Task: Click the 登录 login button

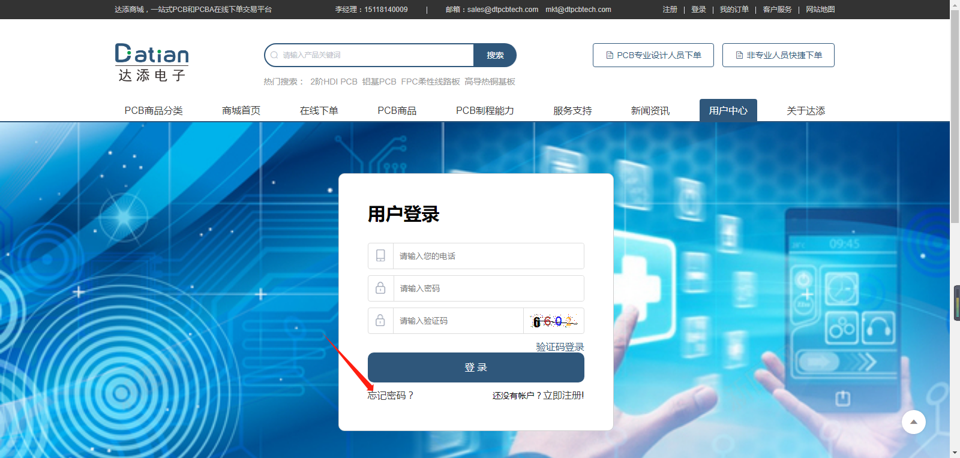Action: [x=476, y=367]
